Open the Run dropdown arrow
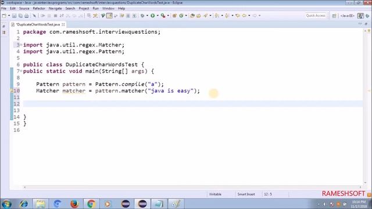Viewport: 372px width, 209px height. point(158,16)
